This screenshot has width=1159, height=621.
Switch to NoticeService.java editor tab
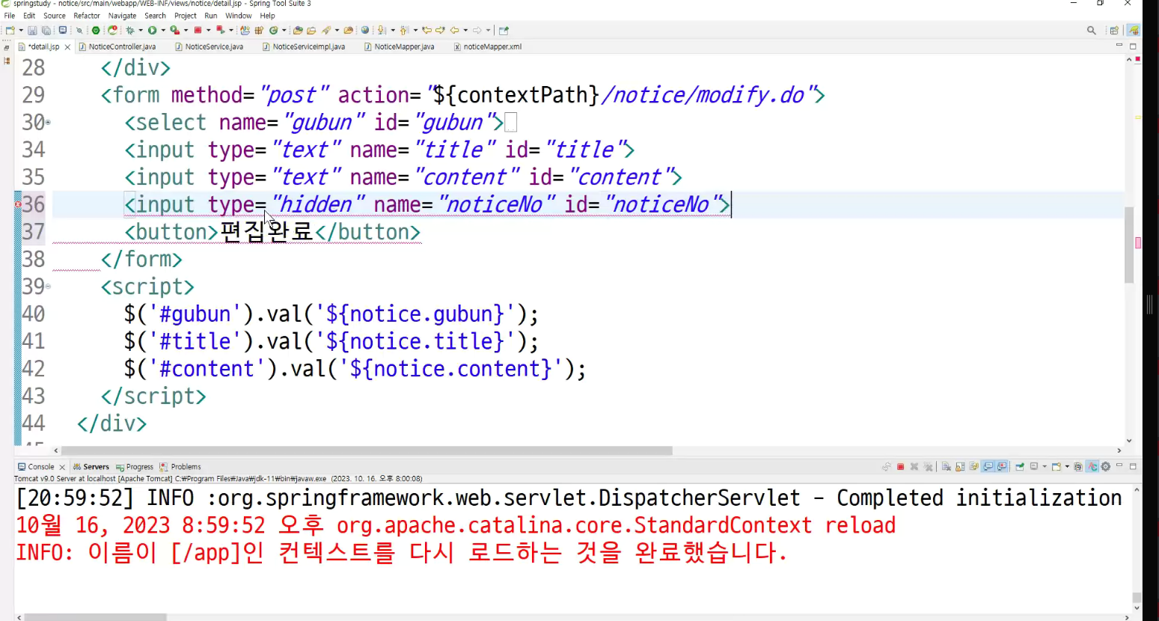click(210, 46)
